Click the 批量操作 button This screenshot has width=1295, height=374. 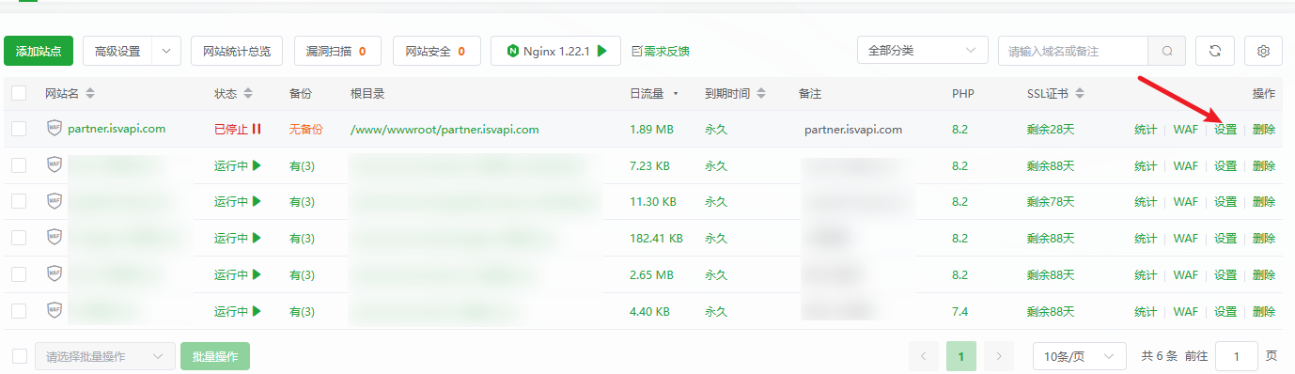(x=215, y=356)
